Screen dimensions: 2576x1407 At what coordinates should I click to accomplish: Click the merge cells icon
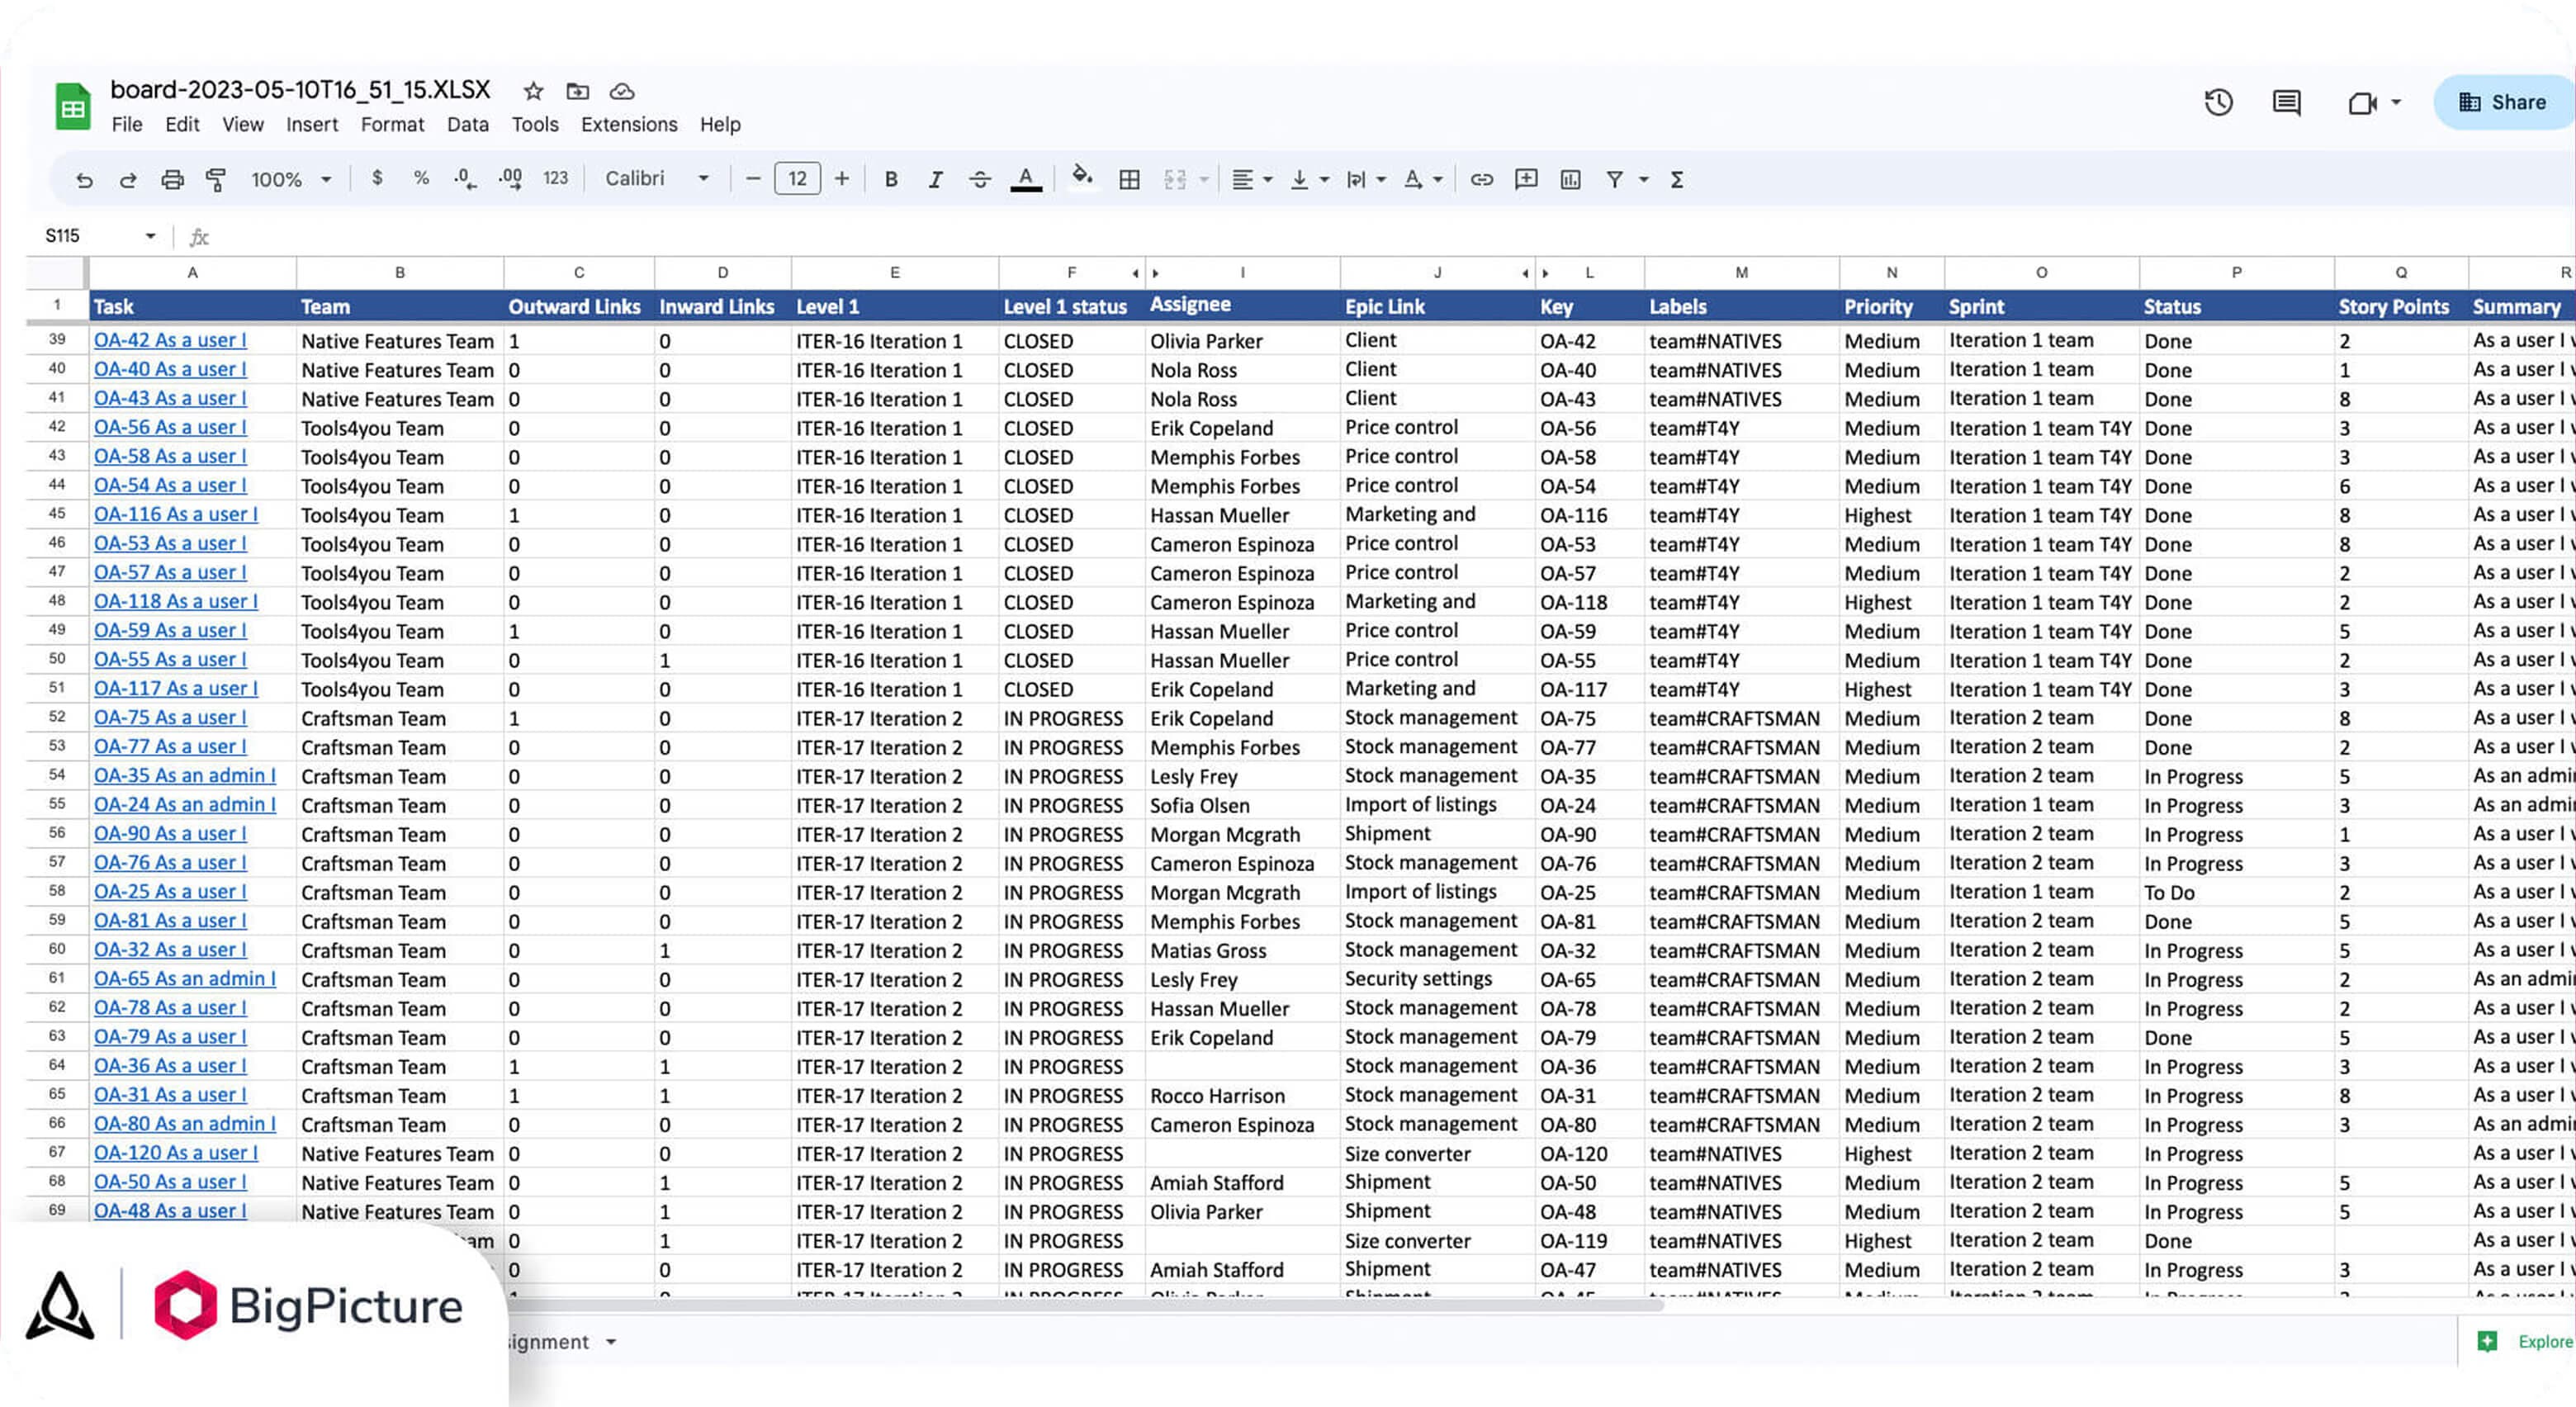point(1175,180)
